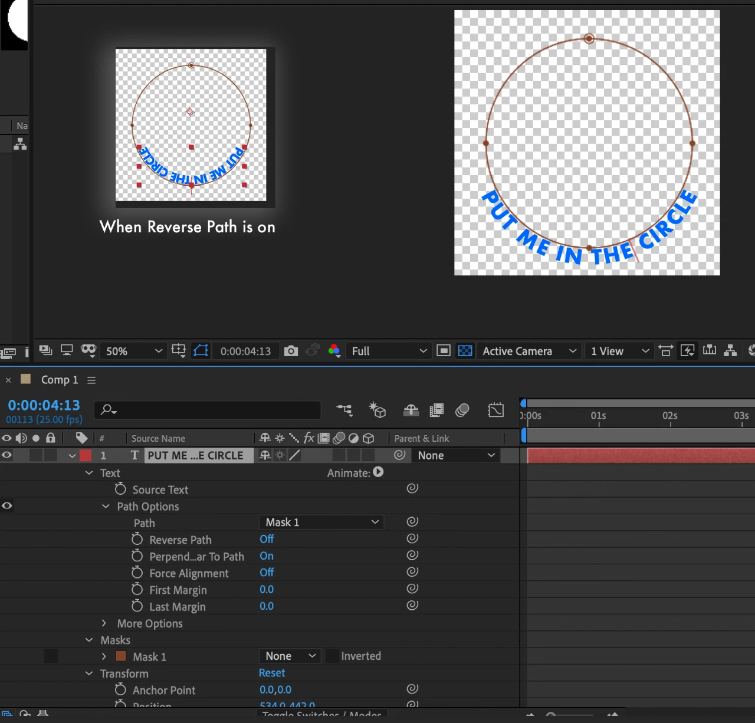Open the Graph Editor
The height and width of the screenshot is (723, 755).
(x=495, y=410)
